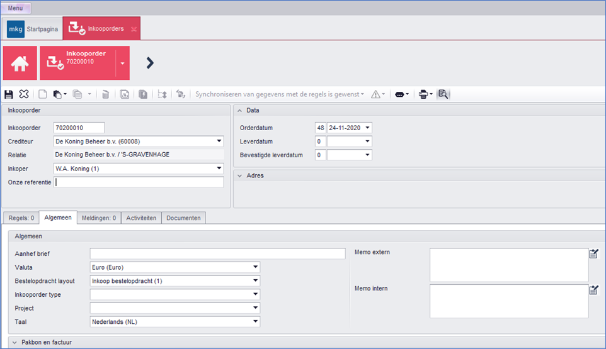The width and height of the screenshot is (606, 349).
Task: Expand the Adres section
Action: (x=240, y=175)
